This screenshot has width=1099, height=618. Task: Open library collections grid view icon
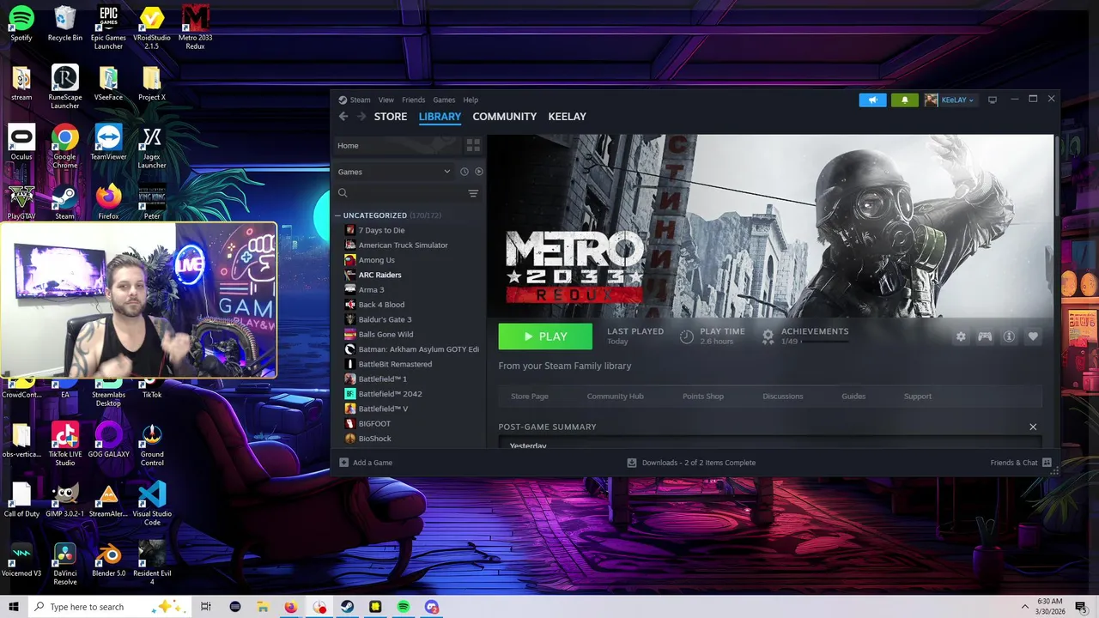(x=473, y=146)
